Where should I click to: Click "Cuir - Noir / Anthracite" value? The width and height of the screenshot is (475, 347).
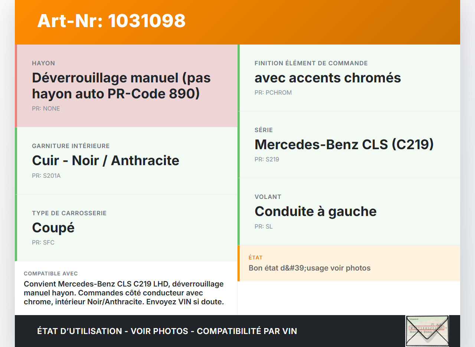coord(106,161)
